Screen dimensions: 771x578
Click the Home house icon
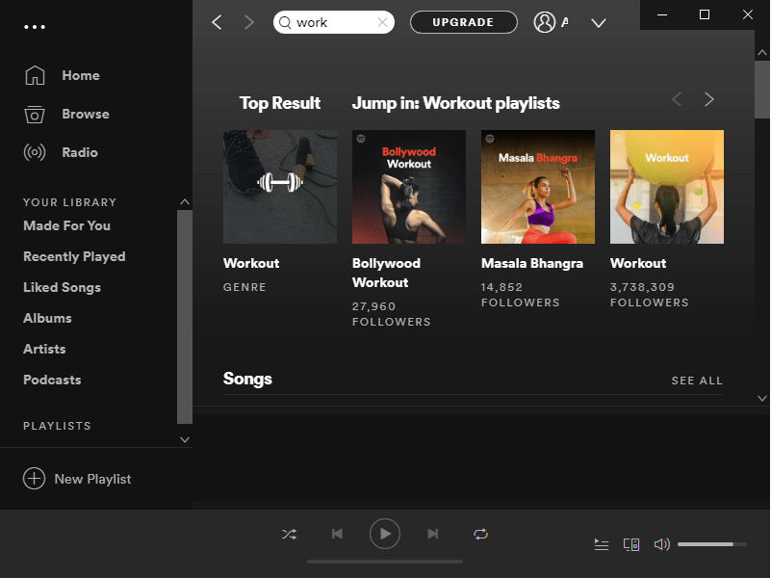[35, 75]
